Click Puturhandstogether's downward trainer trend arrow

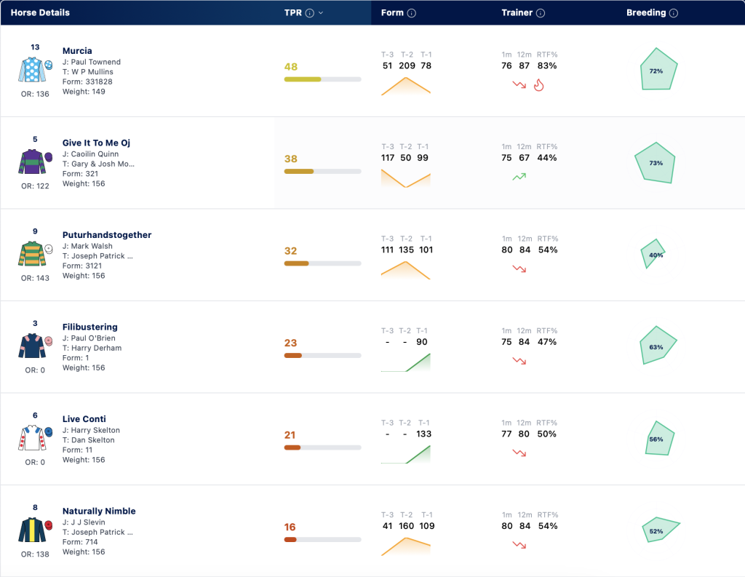[519, 268]
